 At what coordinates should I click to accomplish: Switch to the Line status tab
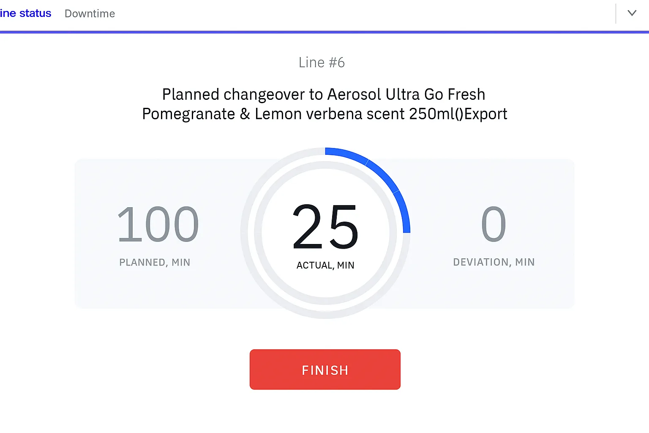tap(25, 14)
